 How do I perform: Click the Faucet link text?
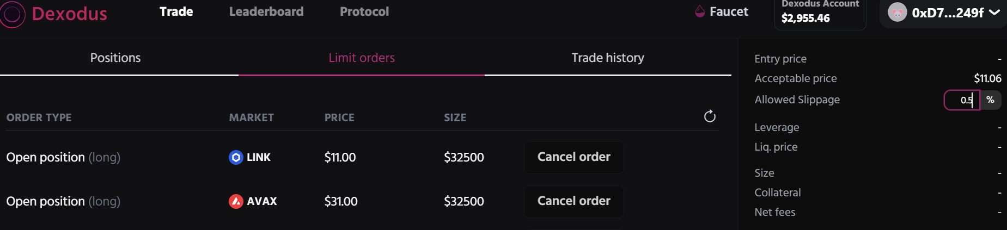[729, 11]
